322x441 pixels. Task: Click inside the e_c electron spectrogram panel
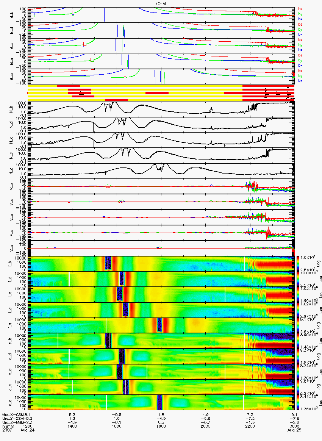(x=161, y=372)
